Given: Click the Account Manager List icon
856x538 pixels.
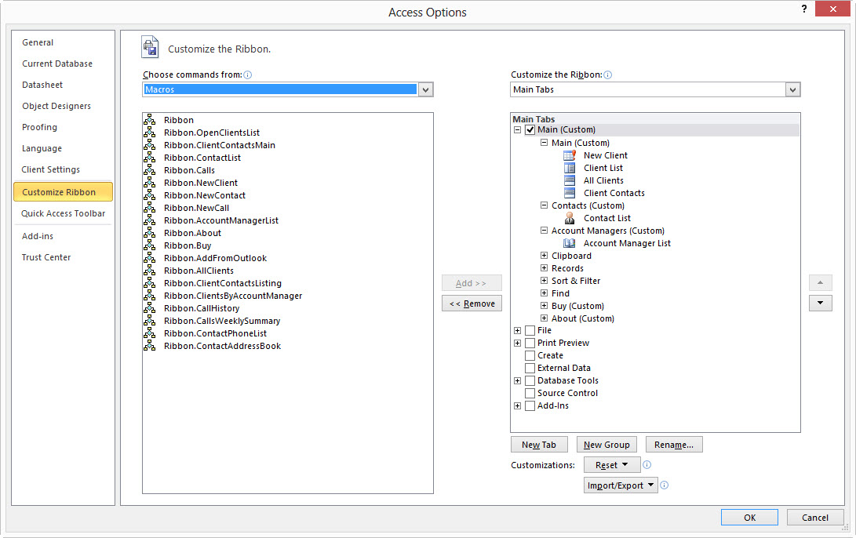Looking at the screenshot, I should 569,243.
